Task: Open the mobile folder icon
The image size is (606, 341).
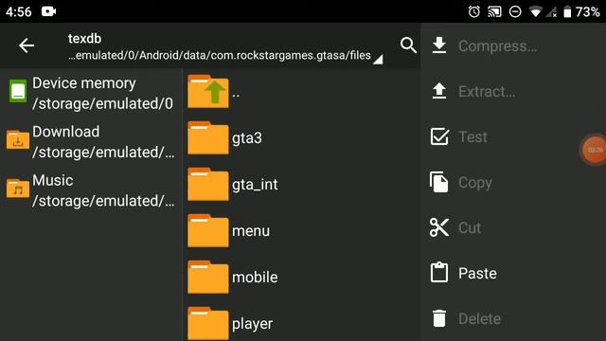Action: click(x=208, y=278)
